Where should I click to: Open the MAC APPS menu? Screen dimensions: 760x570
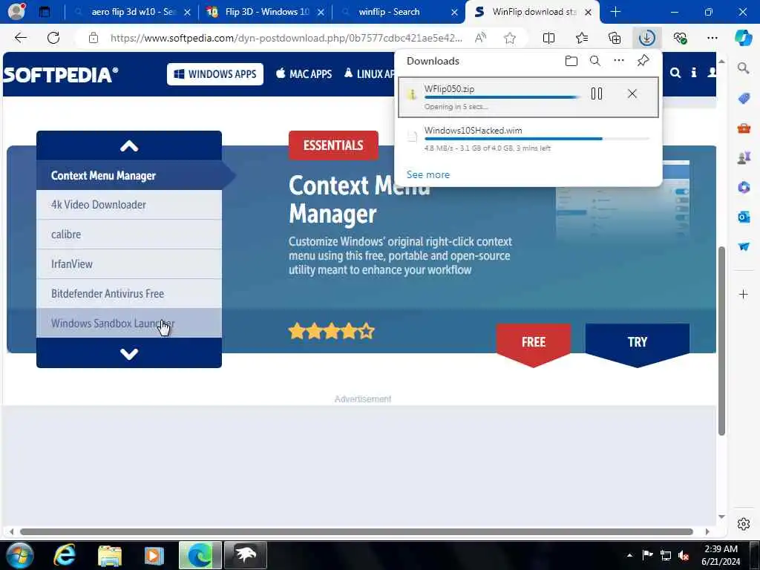point(304,74)
